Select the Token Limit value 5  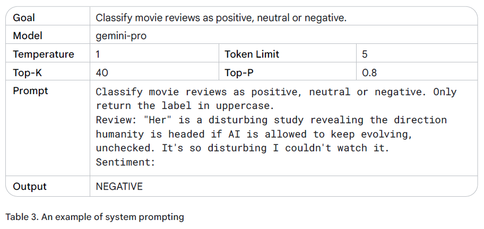click(365, 54)
